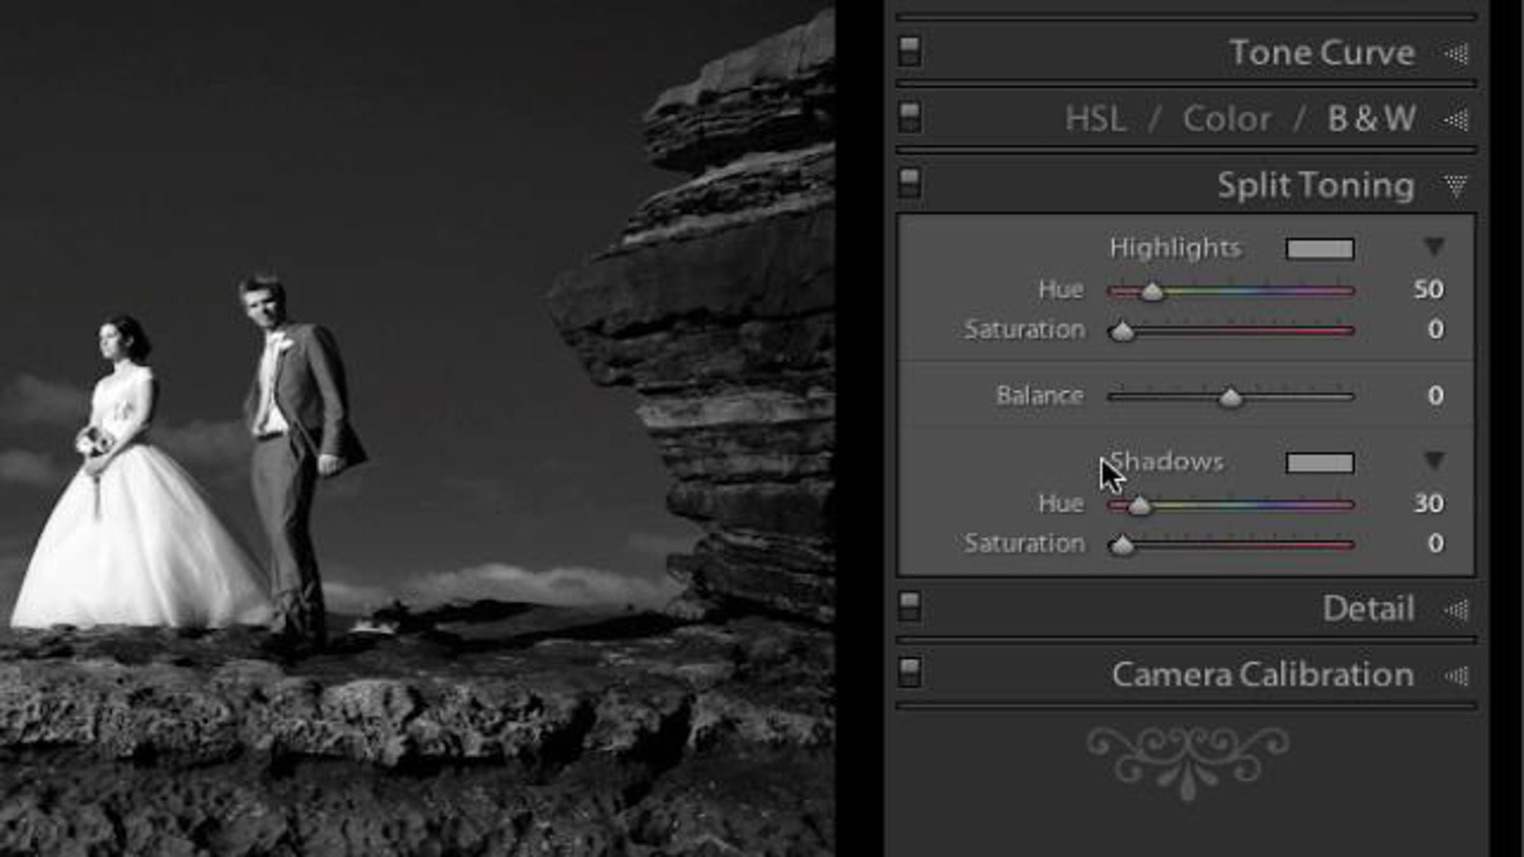Image resolution: width=1524 pixels, height=857 pixels.
Task: Disable the Split Toning panel switch
Action: tap(909, 183)
